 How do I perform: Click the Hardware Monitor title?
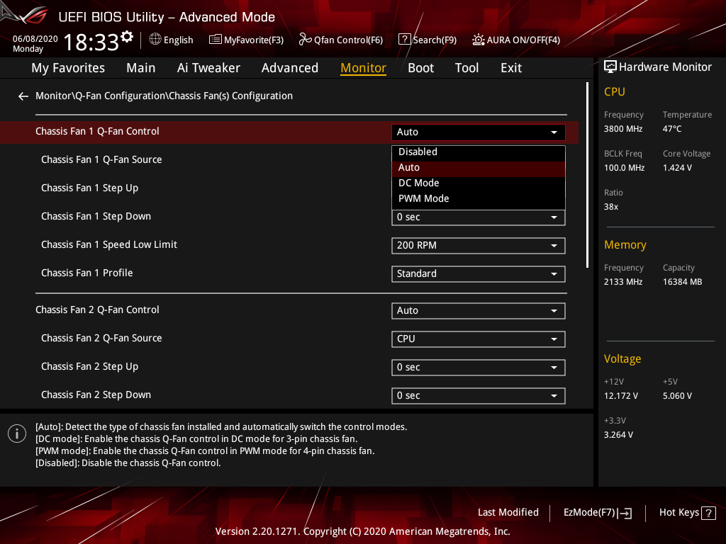pyautogui.click(x=665, y=67)
